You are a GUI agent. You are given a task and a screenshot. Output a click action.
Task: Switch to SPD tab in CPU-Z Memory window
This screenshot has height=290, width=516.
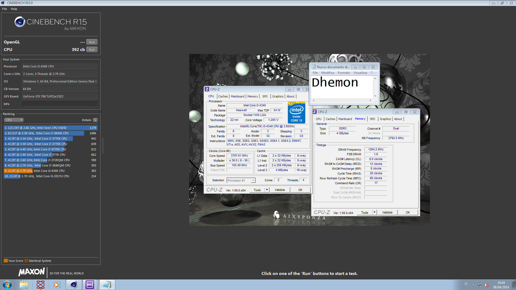coord(372,119)
